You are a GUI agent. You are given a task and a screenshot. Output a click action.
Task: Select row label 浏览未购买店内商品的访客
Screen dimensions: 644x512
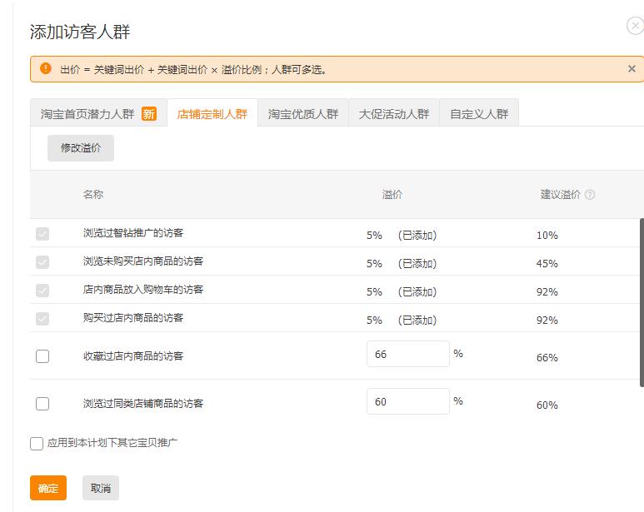click(143, 261)
